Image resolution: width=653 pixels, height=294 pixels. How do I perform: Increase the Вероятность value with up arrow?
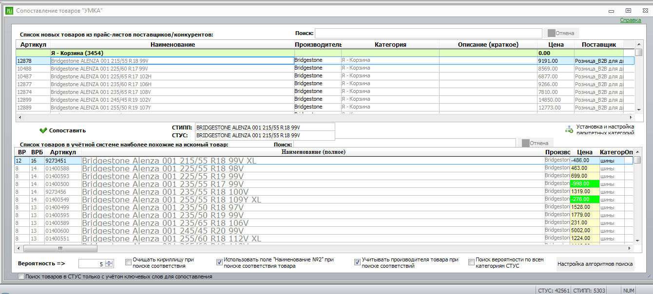pos(109,262)
